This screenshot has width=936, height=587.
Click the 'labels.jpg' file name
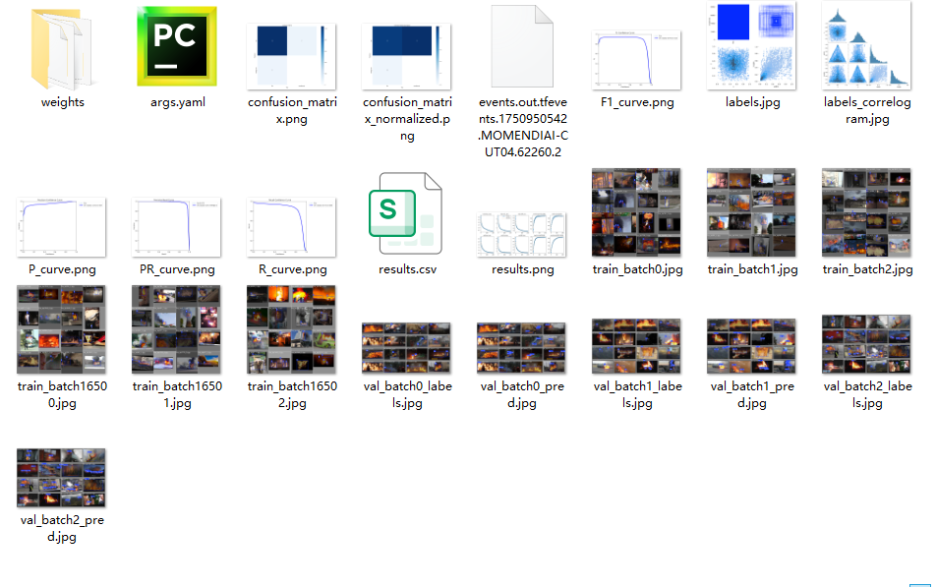pyautogui.click(x=752, y=102)
